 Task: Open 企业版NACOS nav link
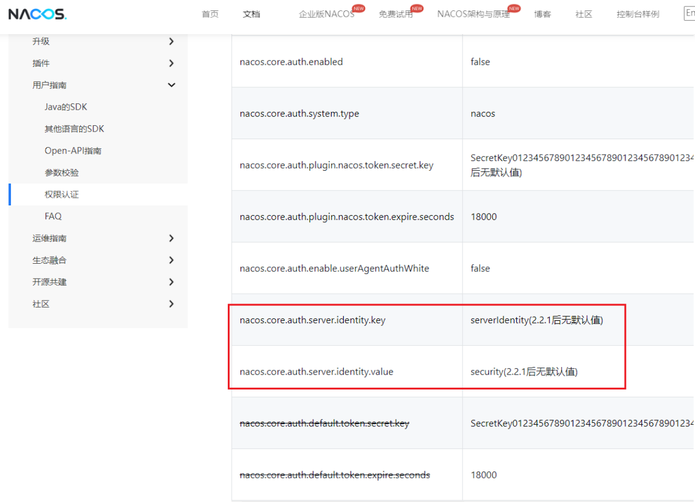pos(326,14)
